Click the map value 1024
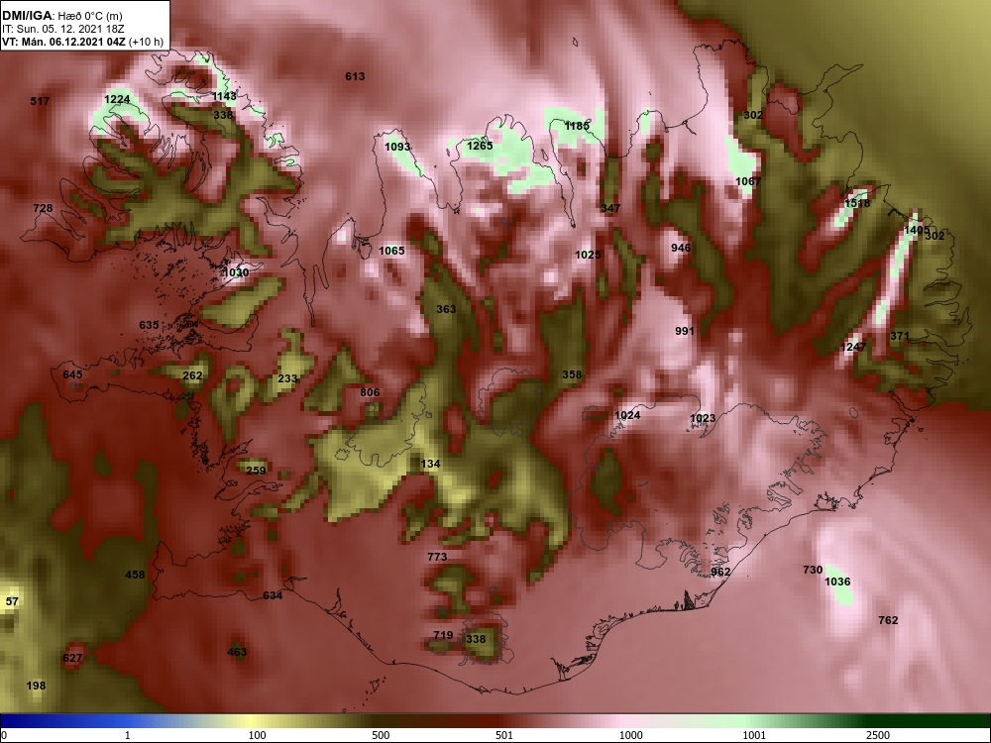The image size is (991, 743). (627, 415)
